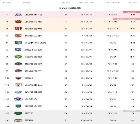140x124 pixels.
Task: Open the 上海申花 team logo
Action: (x=18, y=15)
